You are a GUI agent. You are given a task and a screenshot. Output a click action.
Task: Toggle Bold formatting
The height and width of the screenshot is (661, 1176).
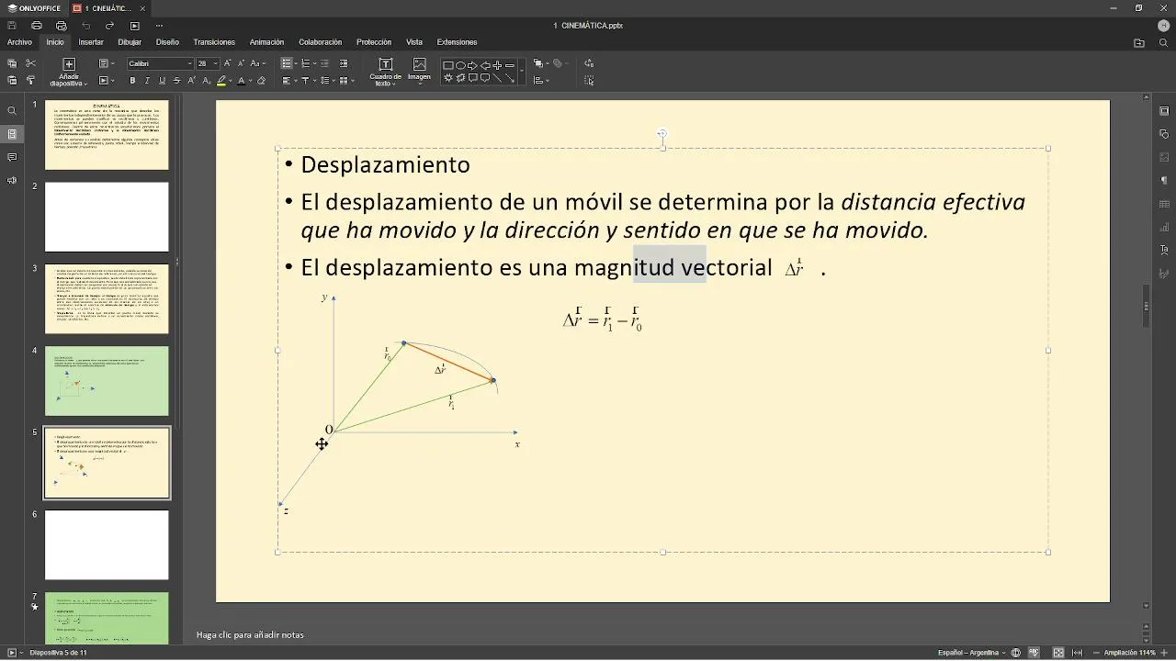132,81
